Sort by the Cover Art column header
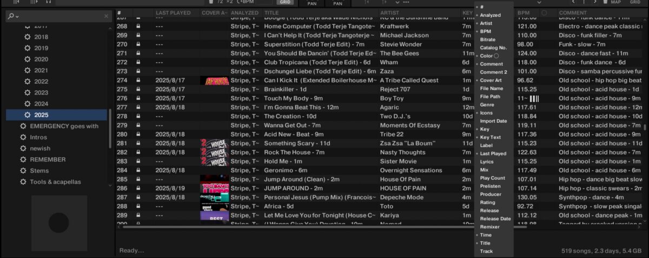The image size is (649, 258). [214, 13]
